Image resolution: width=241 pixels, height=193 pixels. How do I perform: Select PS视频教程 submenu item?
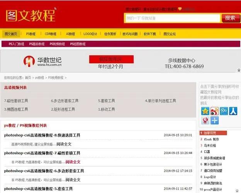coord(57,44)
